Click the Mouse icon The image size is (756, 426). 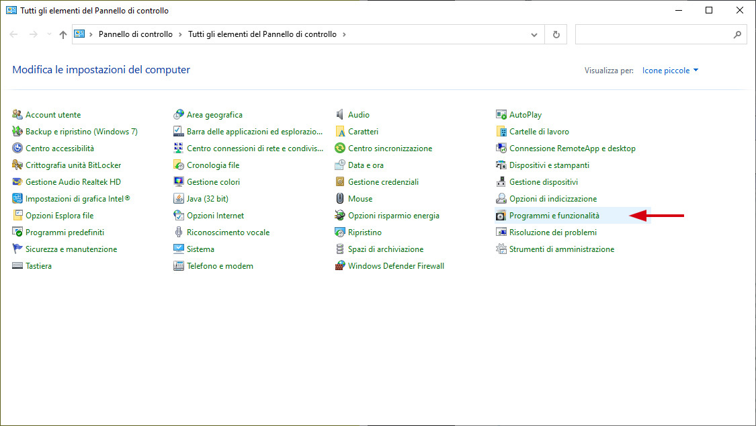tap(340, 198)
